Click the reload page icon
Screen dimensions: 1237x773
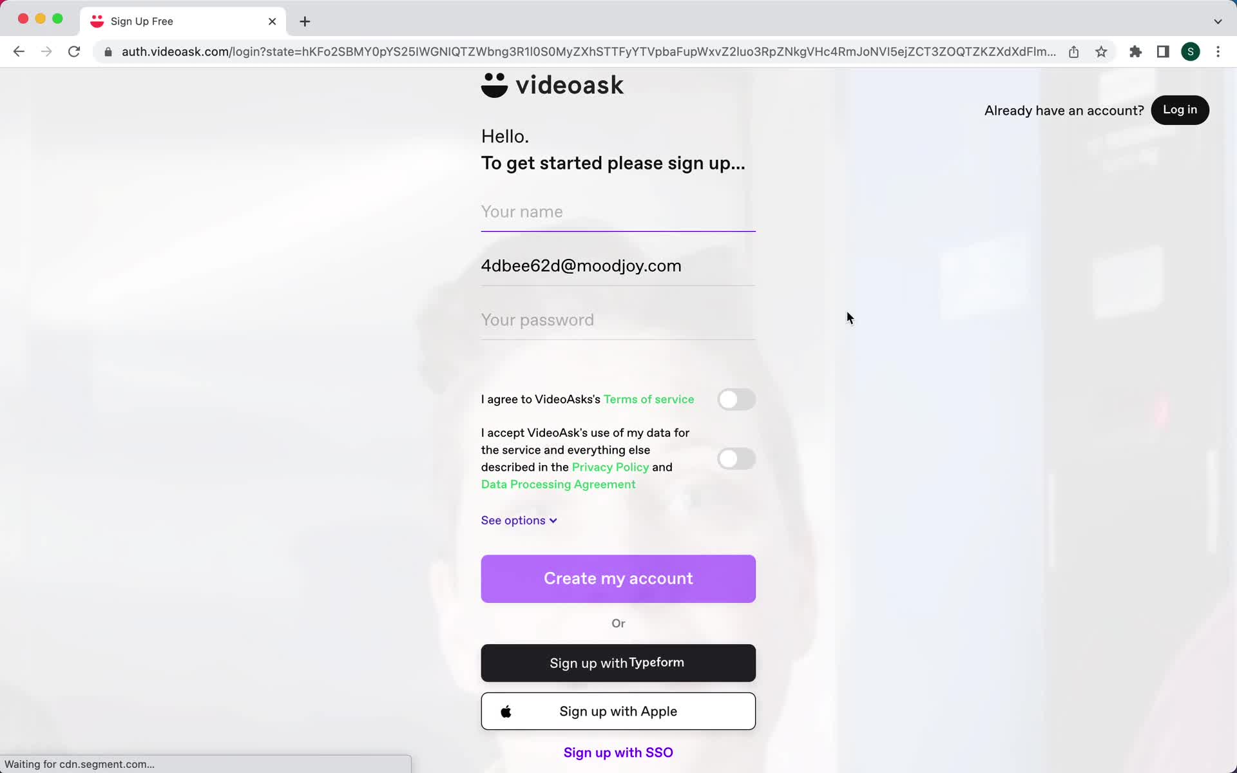click(75, 52)
